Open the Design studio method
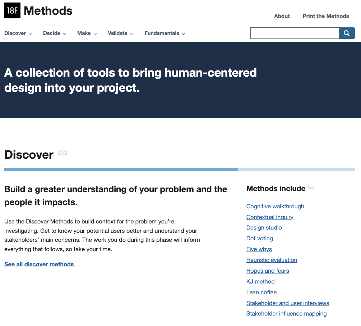Image resolution: width=361 pixels, height=326 pixels. tap(264, 227)
